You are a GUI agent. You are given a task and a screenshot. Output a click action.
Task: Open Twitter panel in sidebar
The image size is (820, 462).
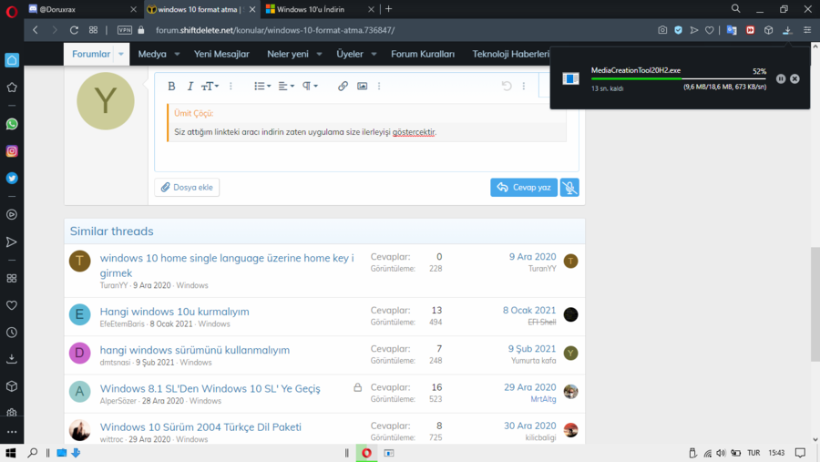(x=12, y=179)
